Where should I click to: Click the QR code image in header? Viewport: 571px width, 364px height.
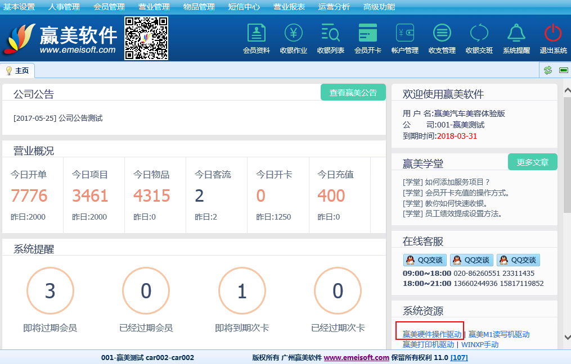146,38
